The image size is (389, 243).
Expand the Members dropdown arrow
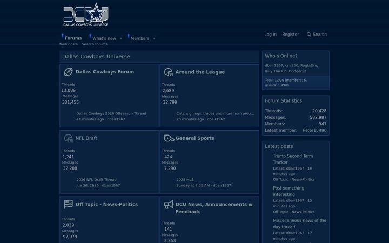155,38
